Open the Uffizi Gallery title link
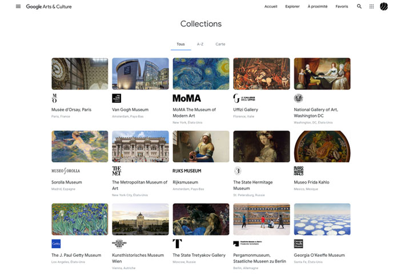Image resolution: width=405 pixels, height=275 pixels. tap(246, 110)
